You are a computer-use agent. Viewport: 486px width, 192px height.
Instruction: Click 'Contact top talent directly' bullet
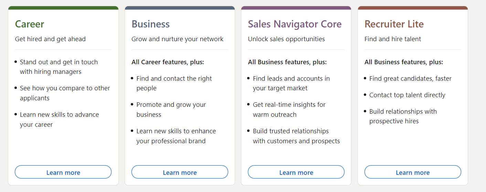point(407,95)
